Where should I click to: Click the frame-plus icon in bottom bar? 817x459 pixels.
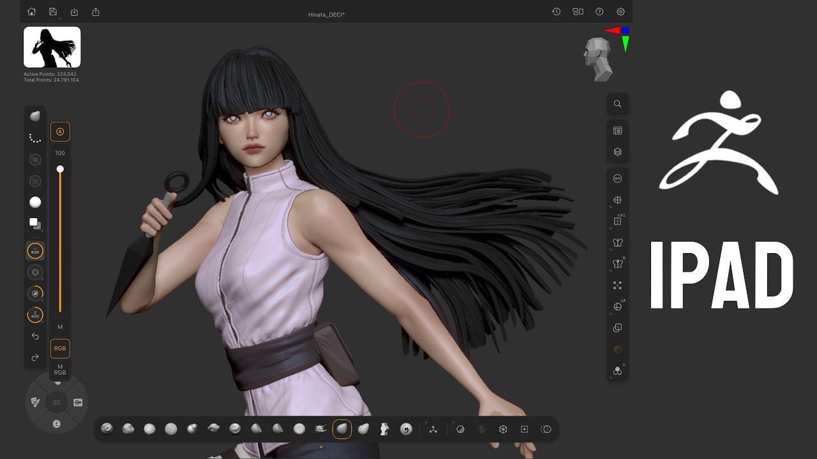coord(525,429)
